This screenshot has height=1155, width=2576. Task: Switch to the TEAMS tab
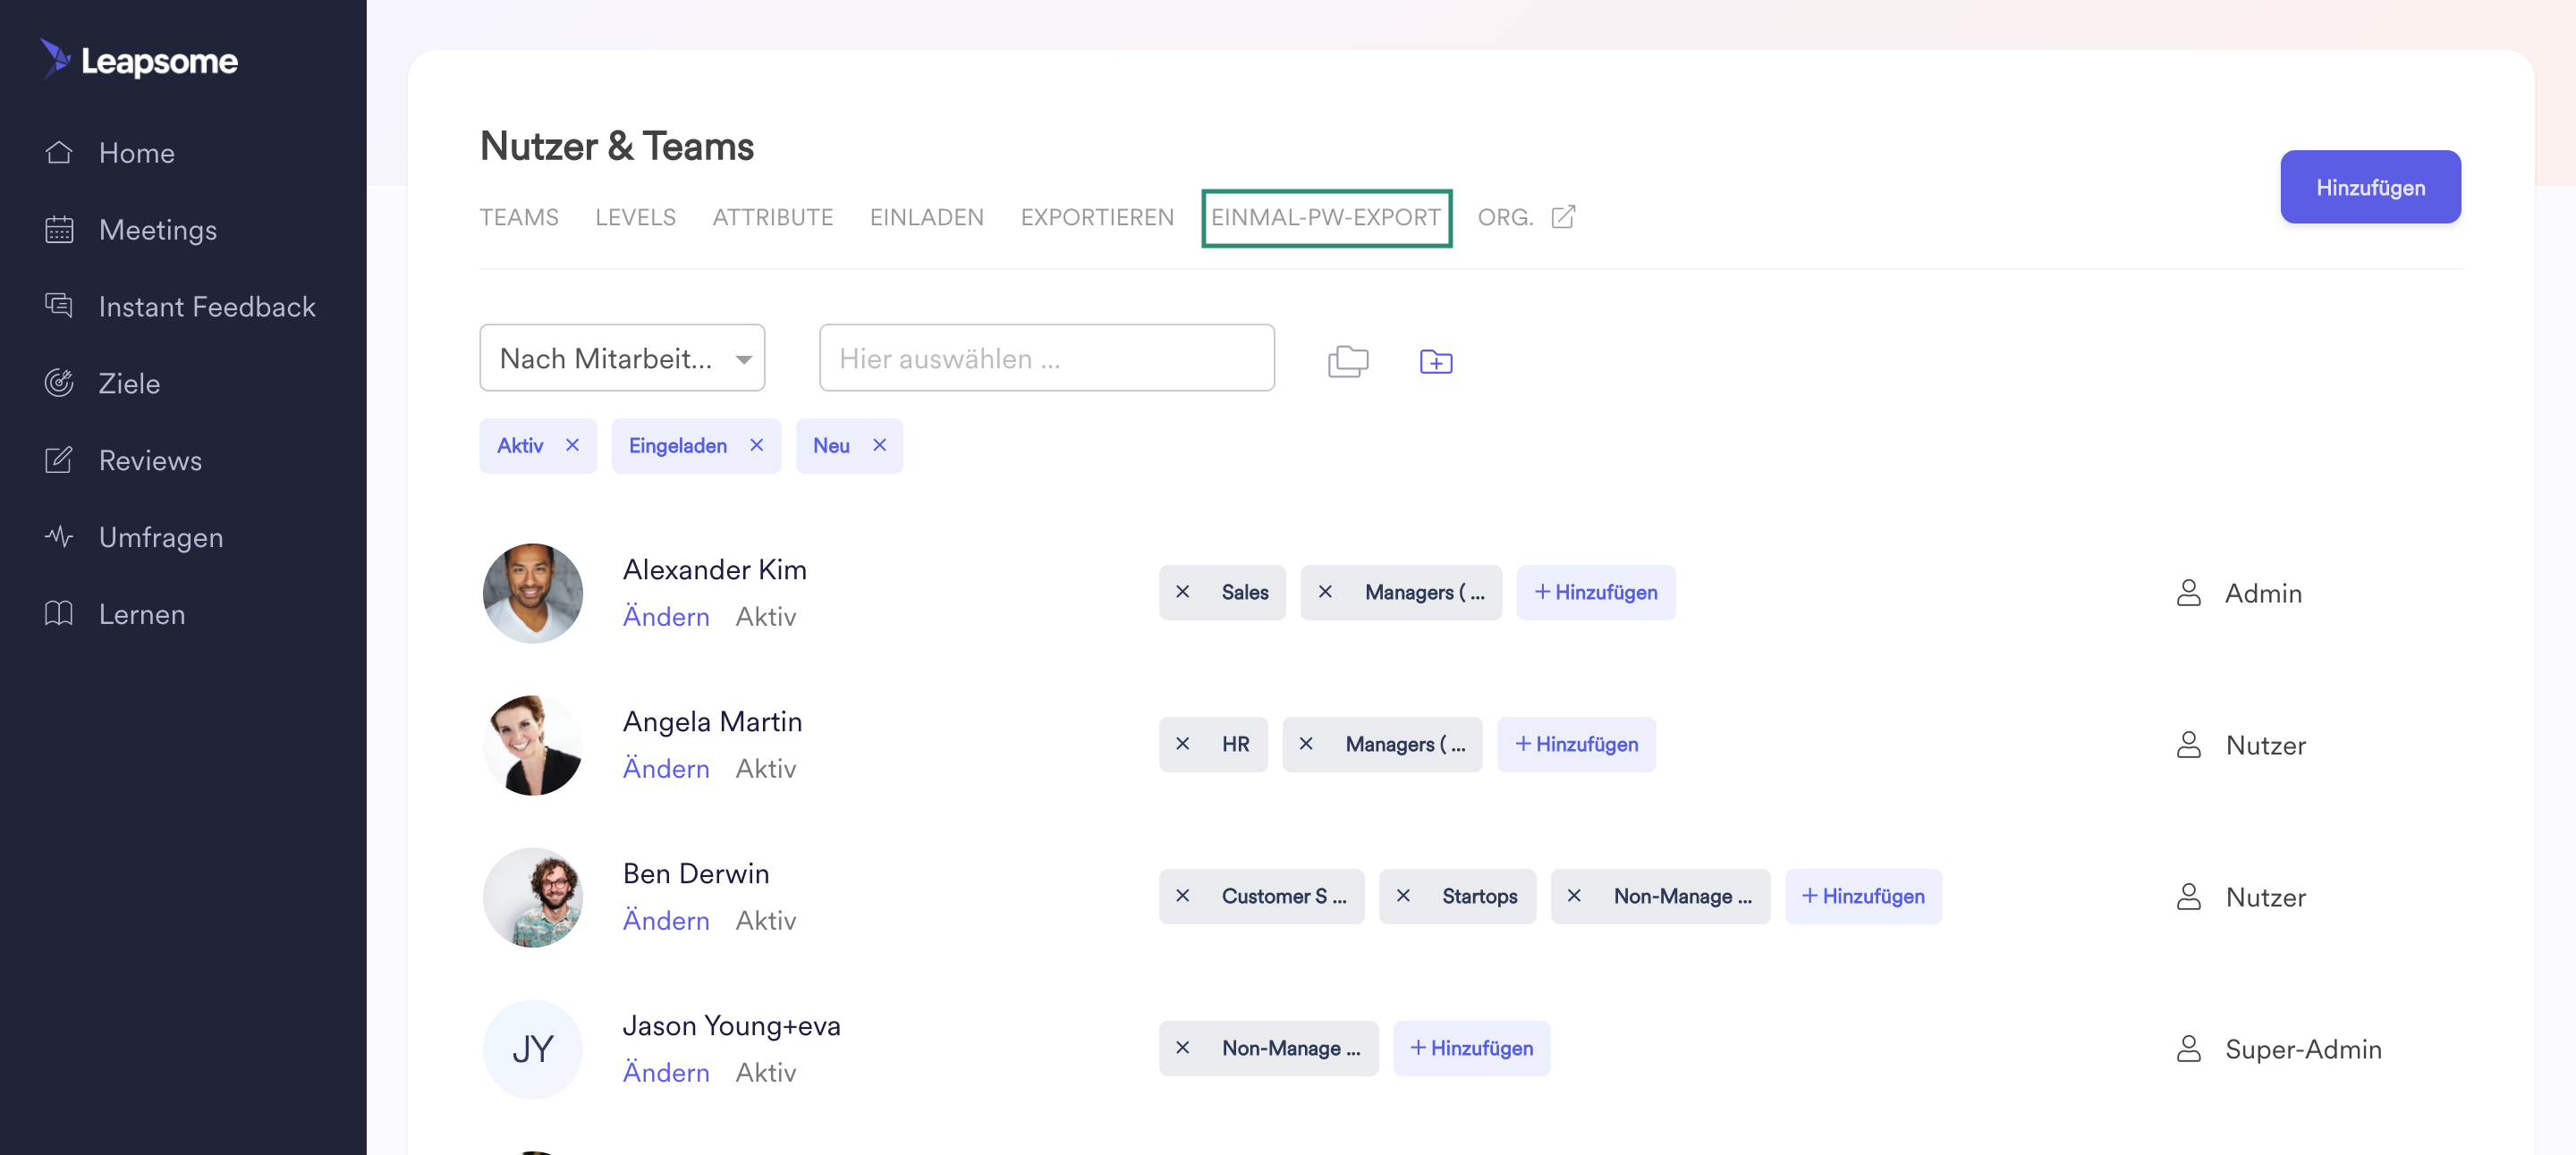tap(519, 217)
